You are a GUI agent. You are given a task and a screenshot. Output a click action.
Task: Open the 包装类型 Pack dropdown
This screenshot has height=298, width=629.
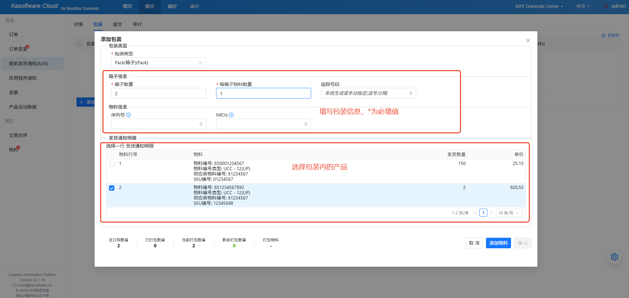[x=158, y=63]
